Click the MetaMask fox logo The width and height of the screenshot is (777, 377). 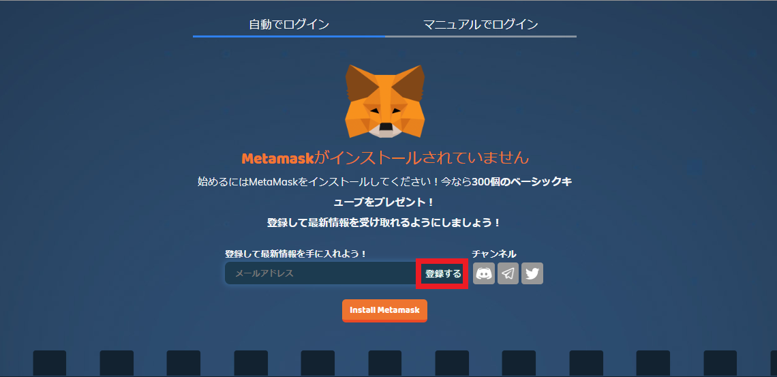coord(385,101)
